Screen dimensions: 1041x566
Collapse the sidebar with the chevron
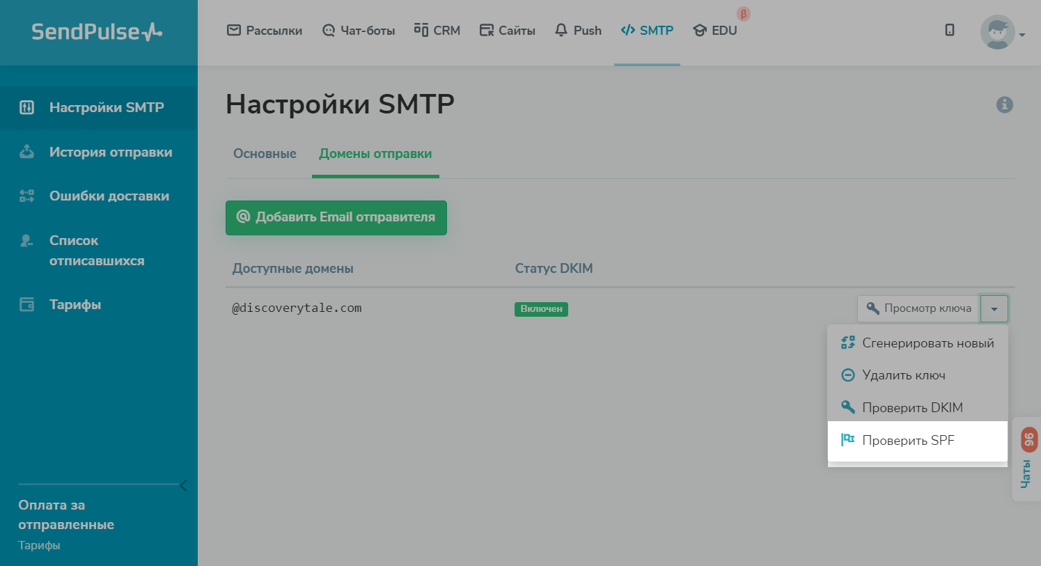[x=183, y=485]
